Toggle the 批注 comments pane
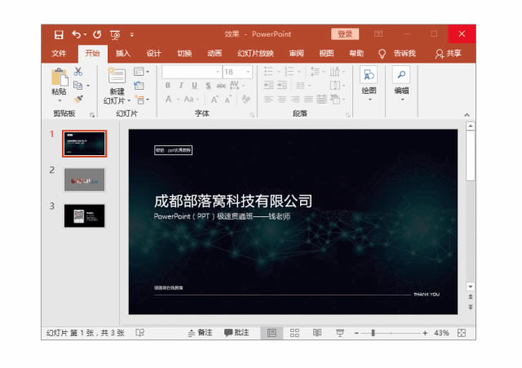The image size is (522, 368). pos(237,333)
